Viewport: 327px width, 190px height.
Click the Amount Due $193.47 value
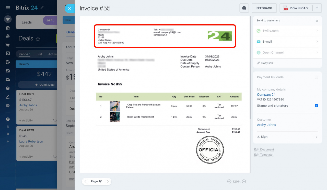[x=236, y=132]
